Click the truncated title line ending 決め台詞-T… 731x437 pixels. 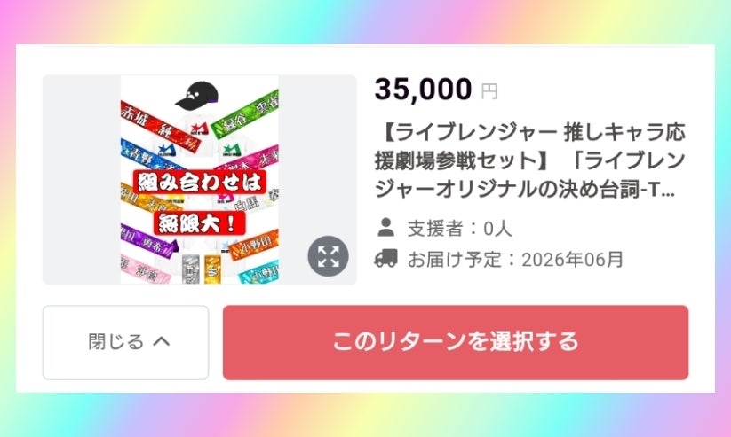pos(525,189)
